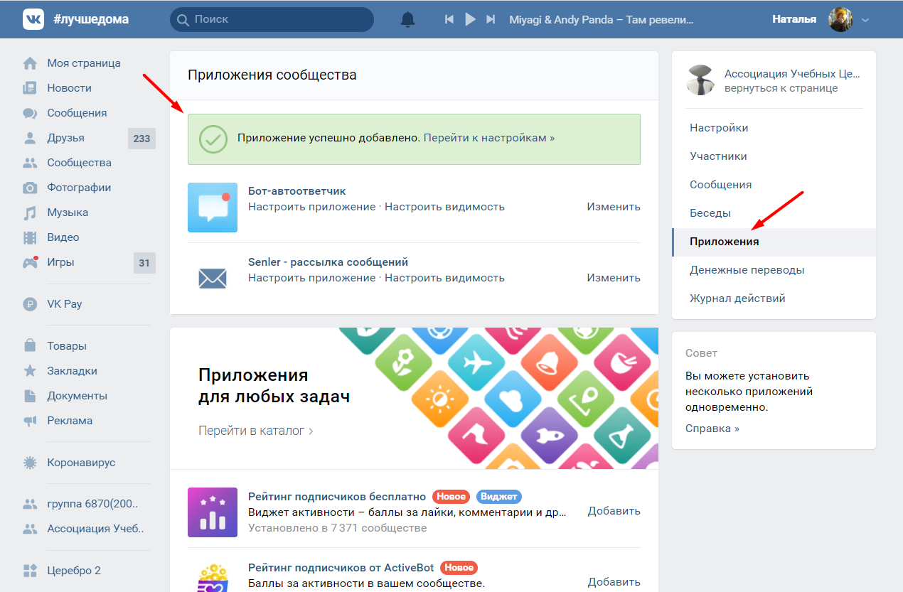Click the 31 games counter badge
903x592 pixels.
tap(144, 262)
